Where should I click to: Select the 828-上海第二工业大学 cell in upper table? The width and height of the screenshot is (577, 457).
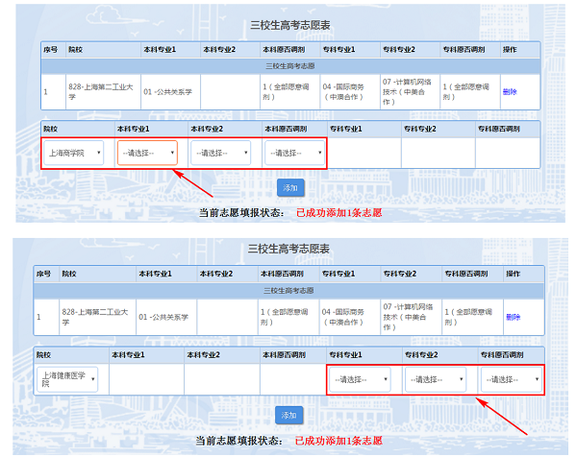point(103,92)
